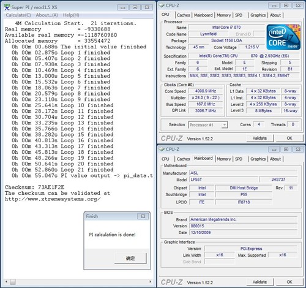Image resolution: width=306 pixels, height=288 pixels.
Task: Click code name field Lynnfield
Action: 208,34
